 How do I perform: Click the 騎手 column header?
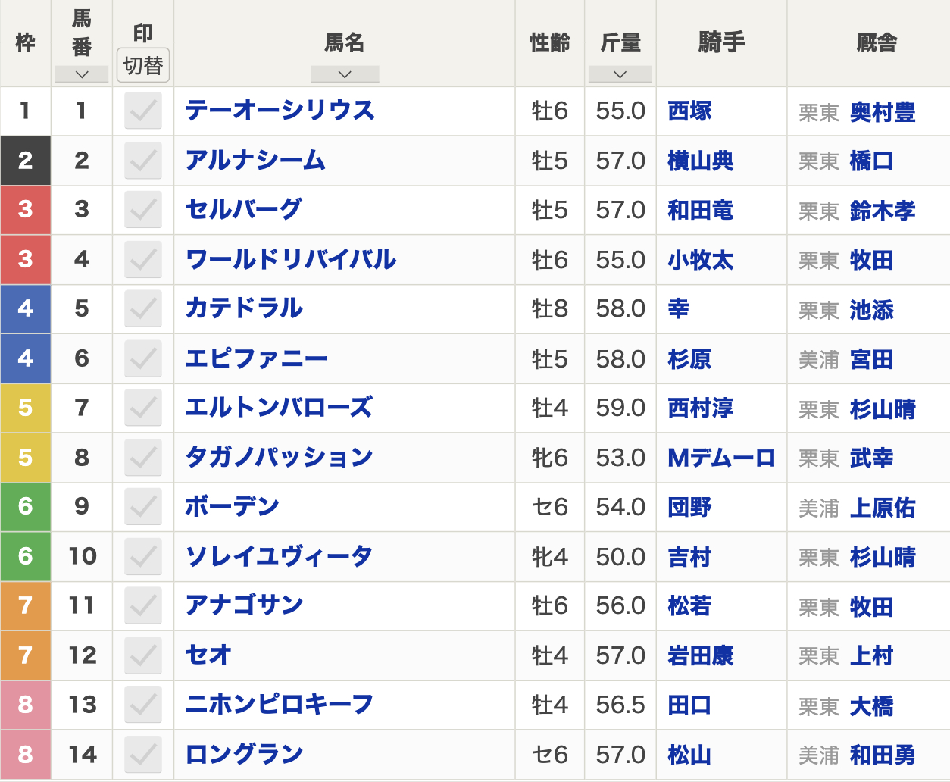click(x=721, y=42)
